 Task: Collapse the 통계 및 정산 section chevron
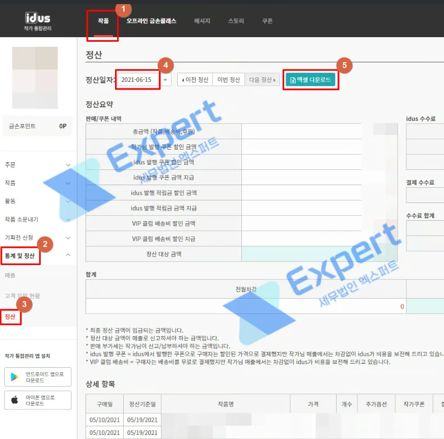pos(68,255)
